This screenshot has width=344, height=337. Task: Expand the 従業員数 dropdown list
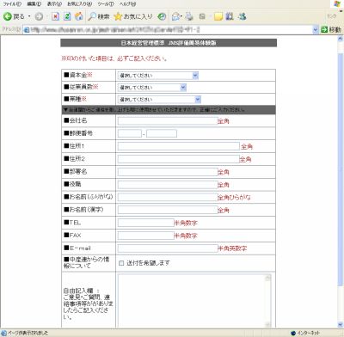tap(152, 88)
